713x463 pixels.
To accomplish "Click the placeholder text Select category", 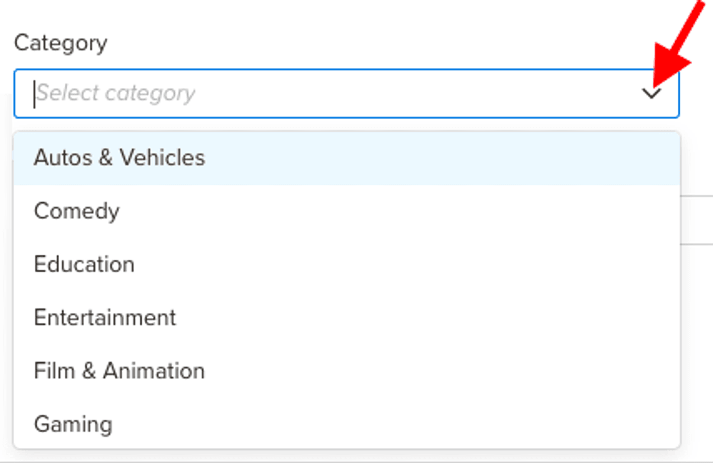I will coord(117,93).
